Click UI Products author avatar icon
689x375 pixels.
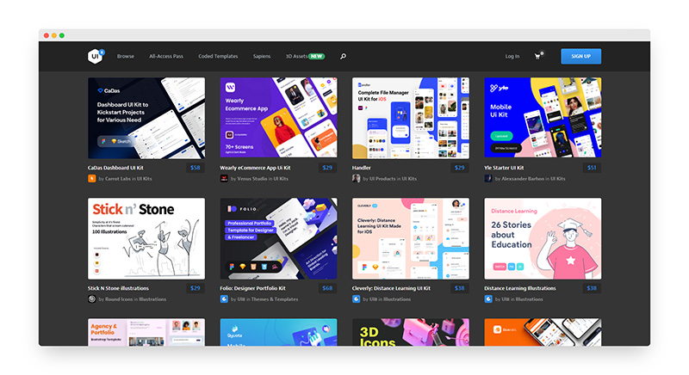pyautogui.click(x=356, y=179)
